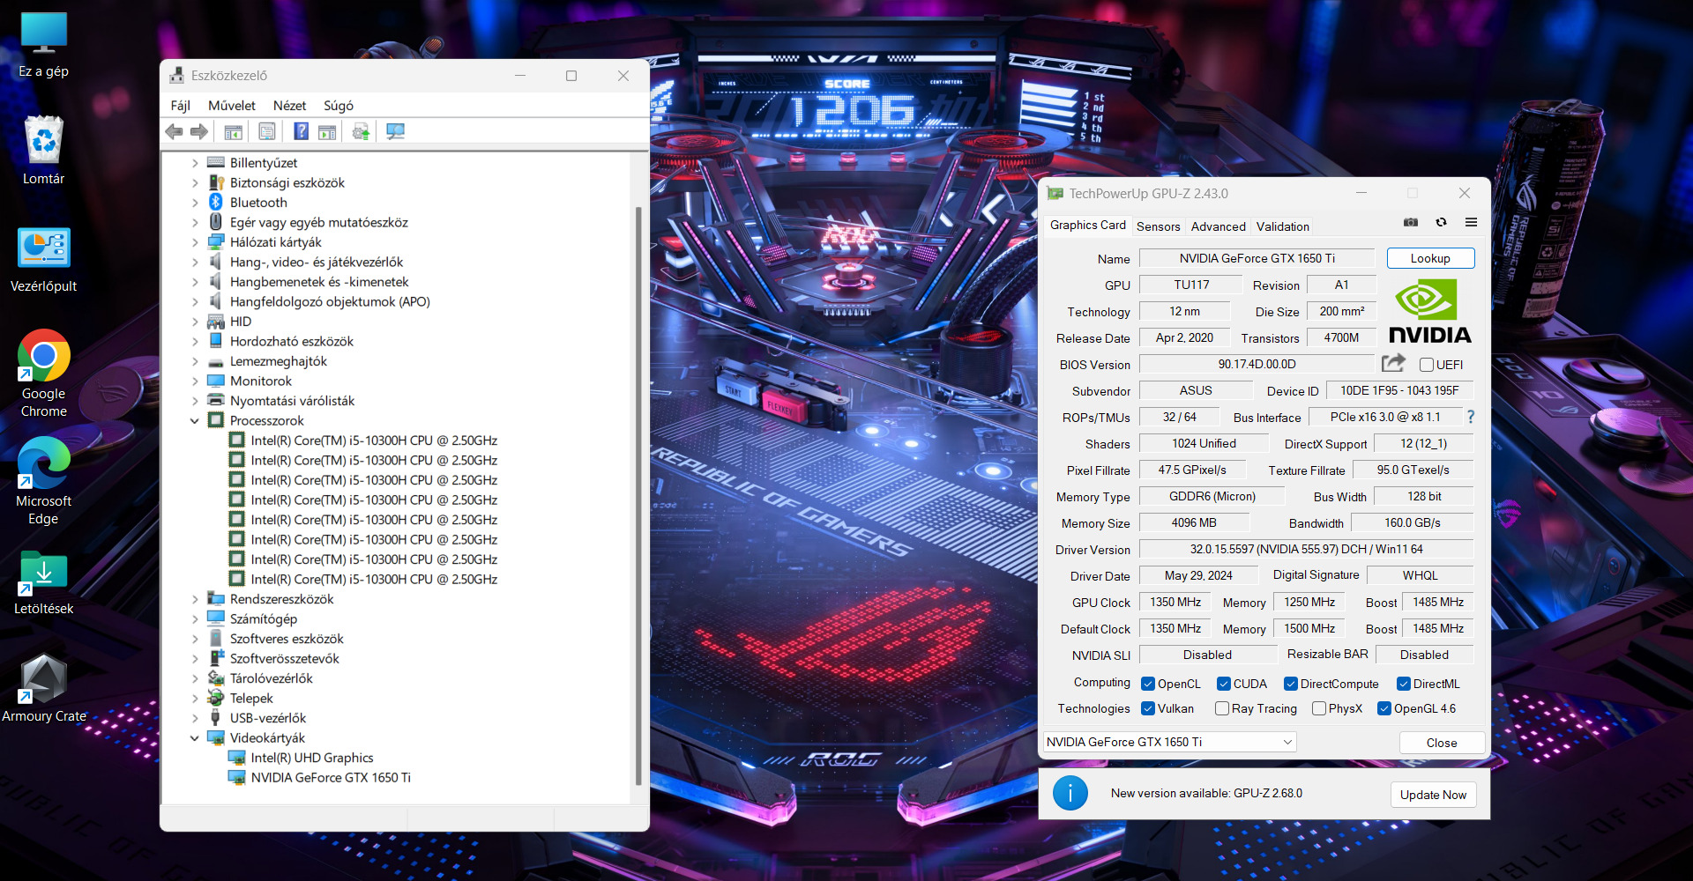Screen dimensions: 1693x881
Task: Select the Google Chrome desktop shortcut
Action: (x=43, y=374)
